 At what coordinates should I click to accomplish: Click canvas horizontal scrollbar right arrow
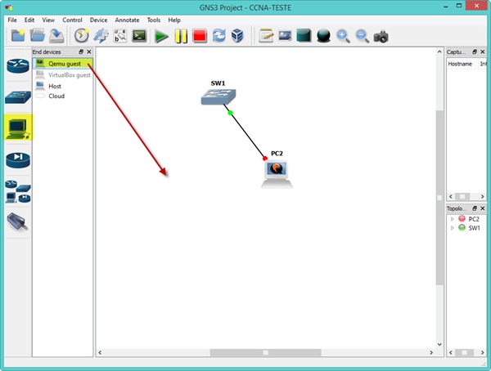click(x=431, y=352)
